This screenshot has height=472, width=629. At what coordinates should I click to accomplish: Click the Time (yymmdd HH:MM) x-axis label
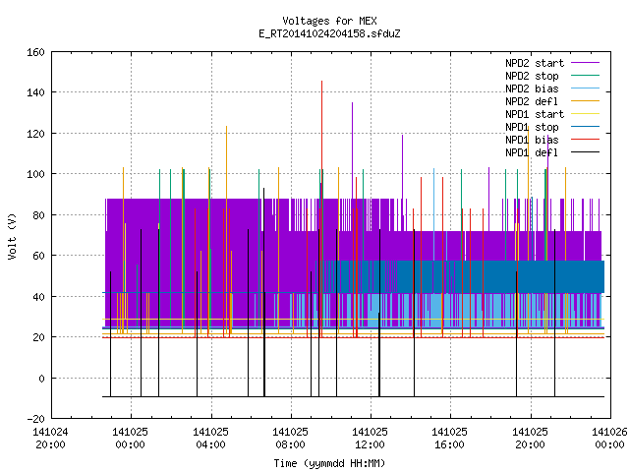[x=329, y=463]
